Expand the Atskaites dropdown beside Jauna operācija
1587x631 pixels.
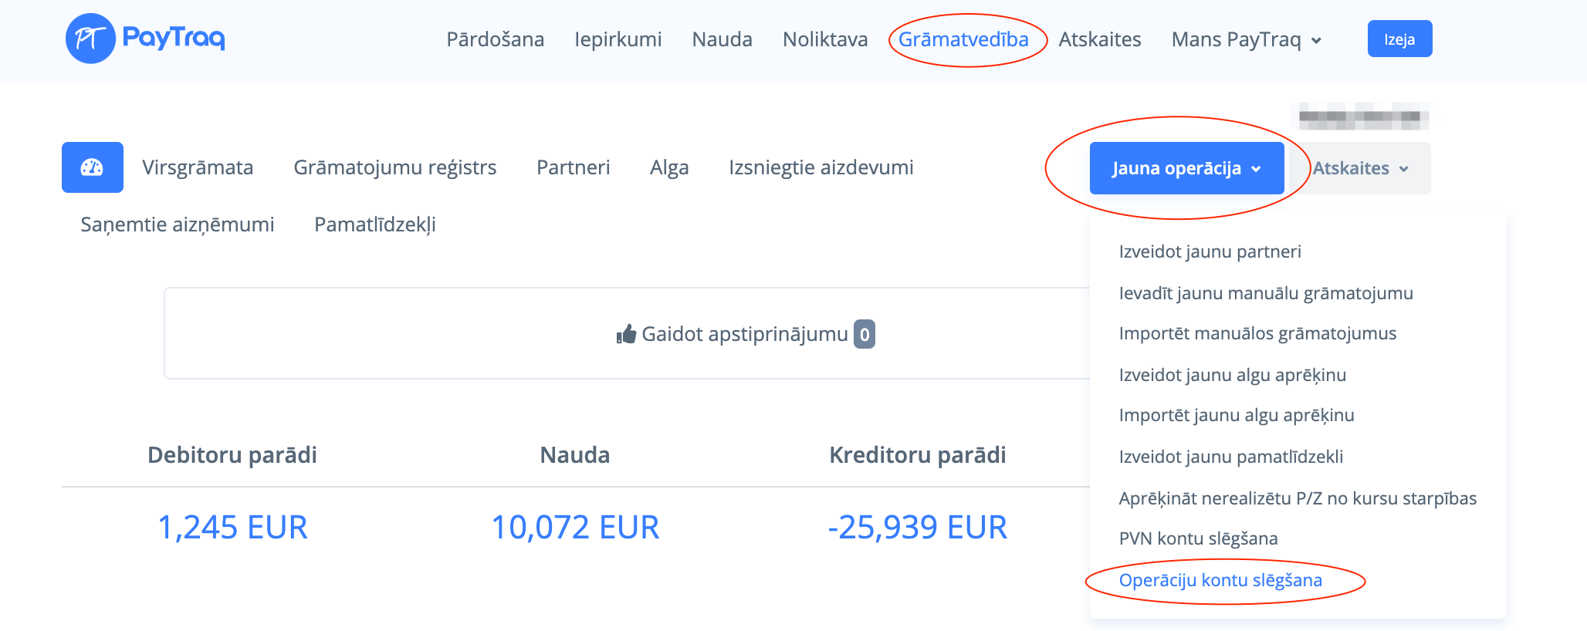point(1360,168)
